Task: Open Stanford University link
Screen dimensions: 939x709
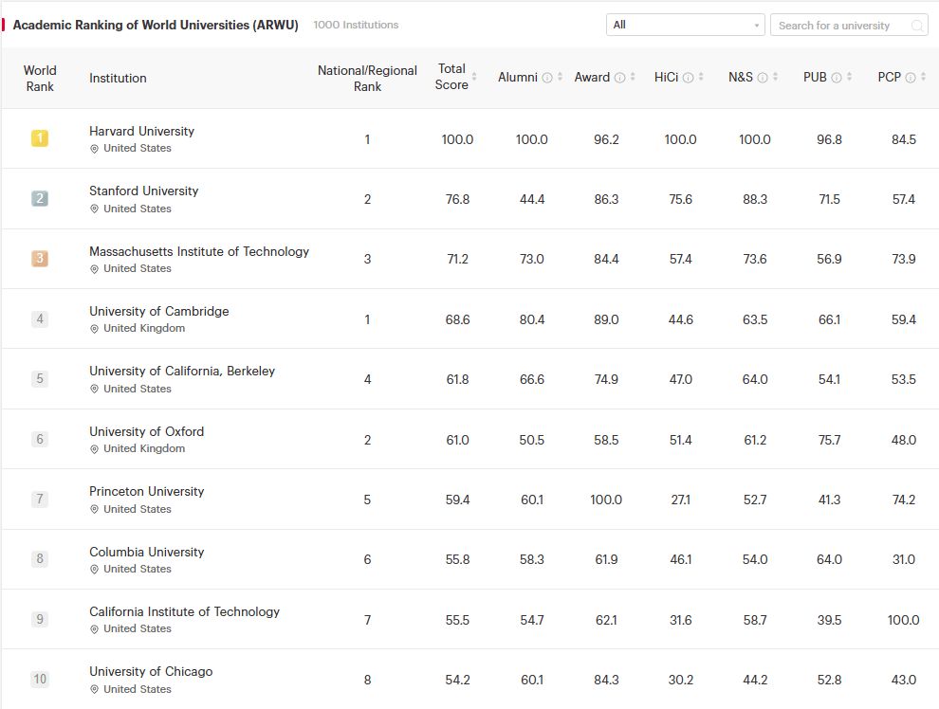Action: coord(144,191)
